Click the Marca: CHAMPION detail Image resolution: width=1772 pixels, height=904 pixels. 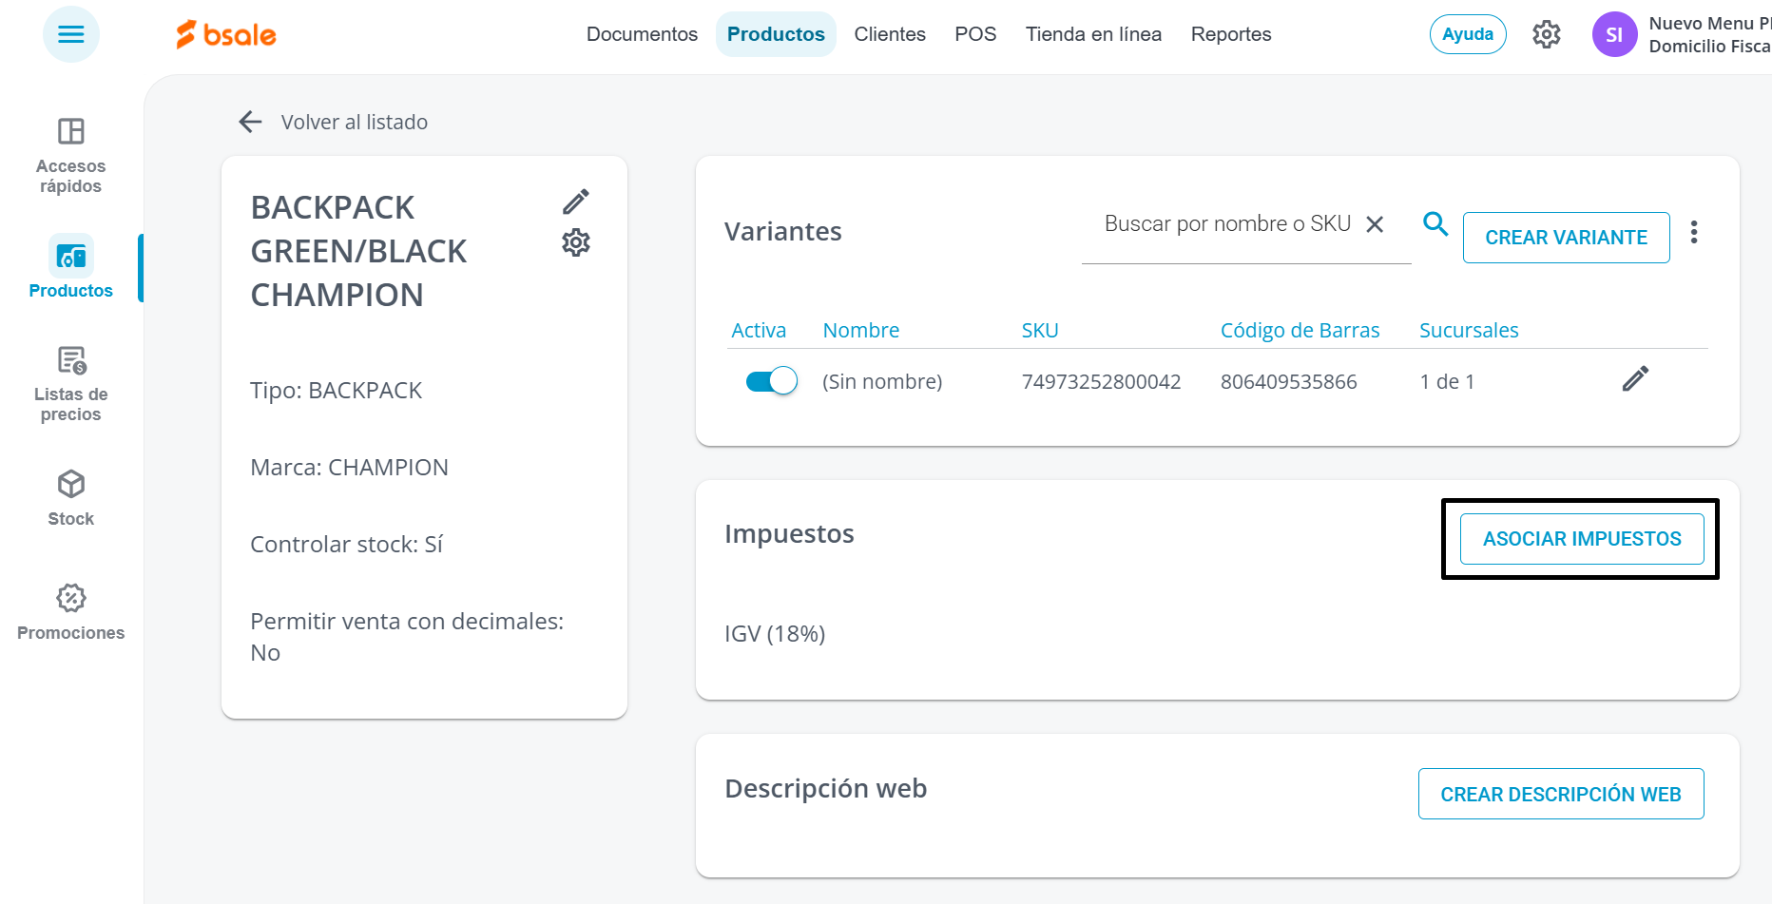point(349,468)
